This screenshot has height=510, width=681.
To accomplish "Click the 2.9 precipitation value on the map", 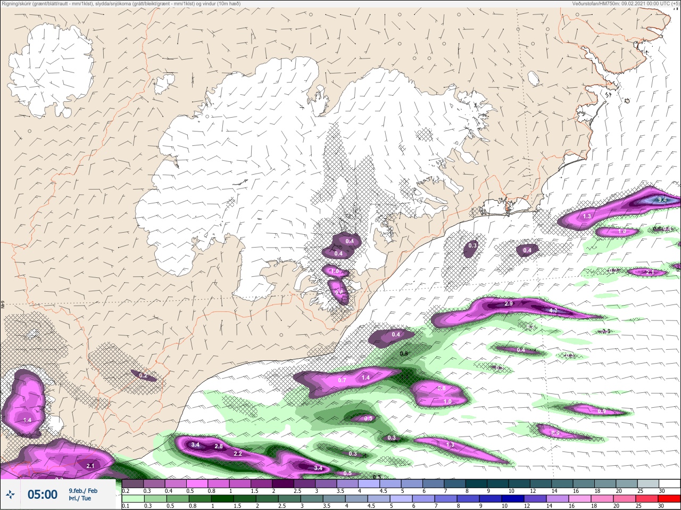I will pos(509,303).
